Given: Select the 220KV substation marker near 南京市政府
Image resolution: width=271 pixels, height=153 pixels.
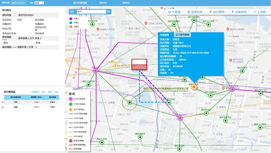Looking at the screenshot, I should tap(232, 89).
